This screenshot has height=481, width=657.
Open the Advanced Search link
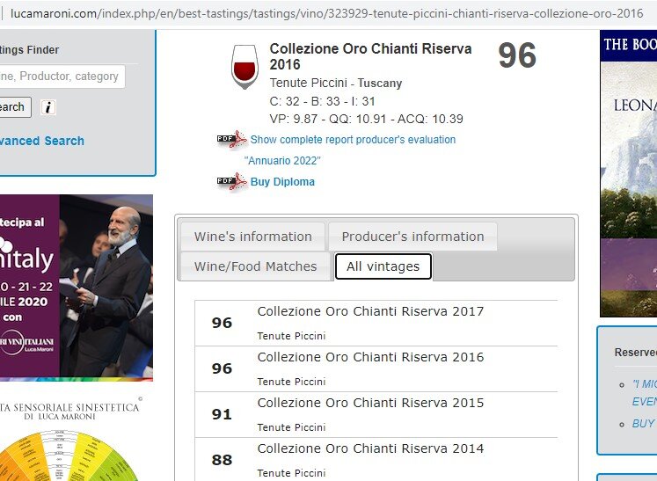click(x=42, y=141)
